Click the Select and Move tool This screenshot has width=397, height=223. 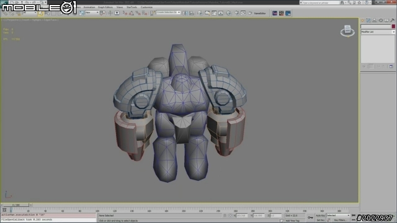(67, 13)
